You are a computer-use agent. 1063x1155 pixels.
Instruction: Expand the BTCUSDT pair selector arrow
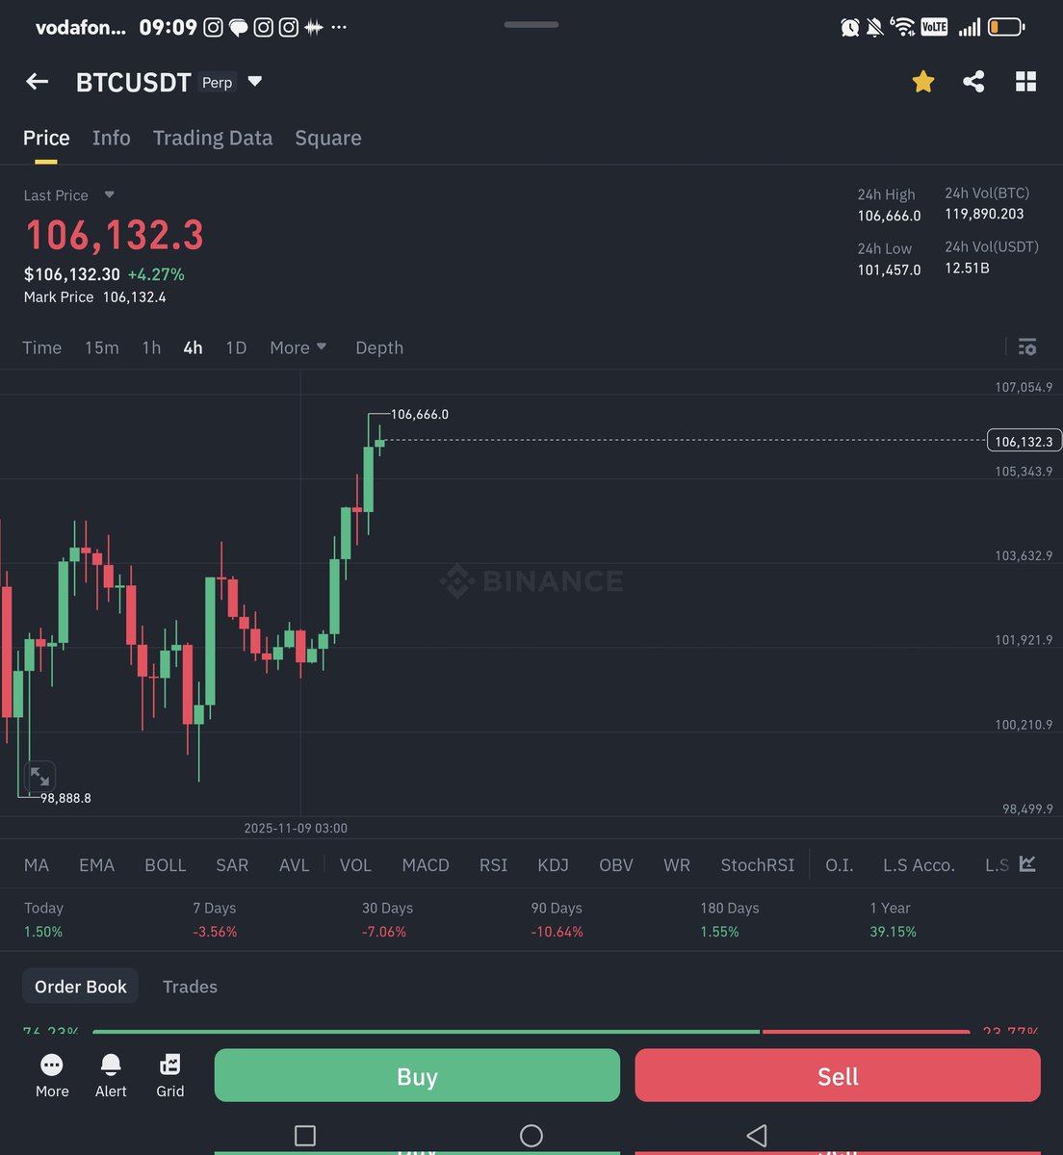tap(254, 82)
